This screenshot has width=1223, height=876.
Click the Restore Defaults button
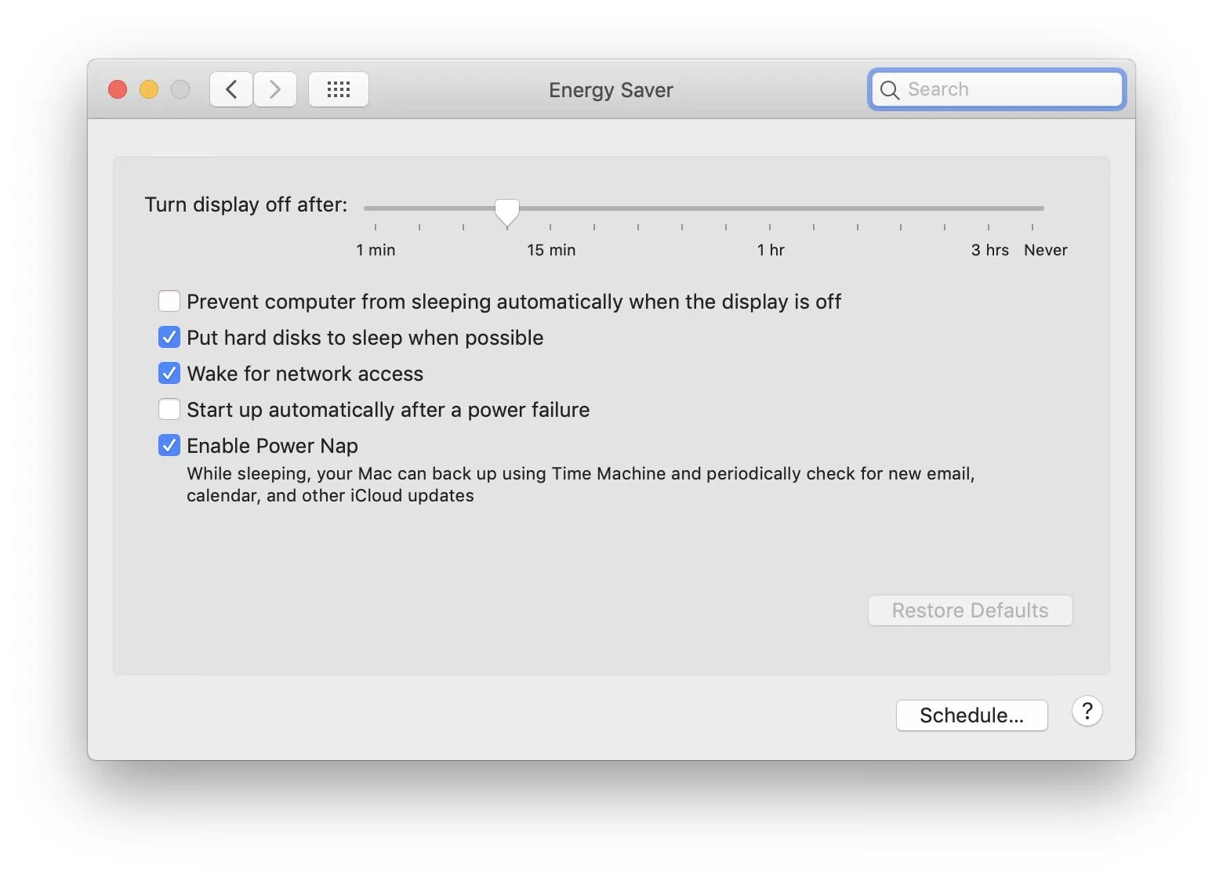[x=971, y=610]
